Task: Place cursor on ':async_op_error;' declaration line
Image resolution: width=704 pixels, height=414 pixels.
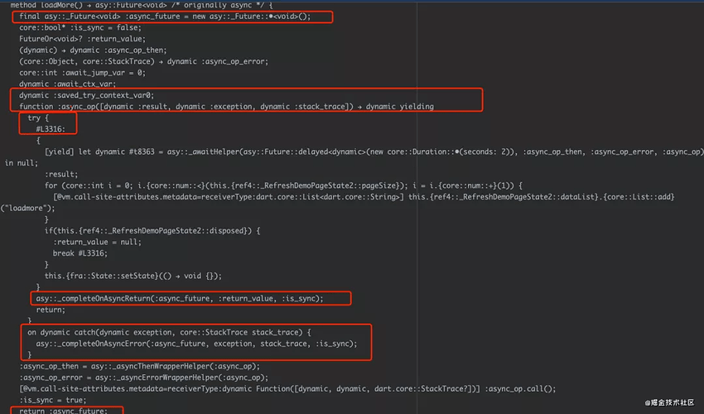Action: pyautogui.click(x=143, y=61)
